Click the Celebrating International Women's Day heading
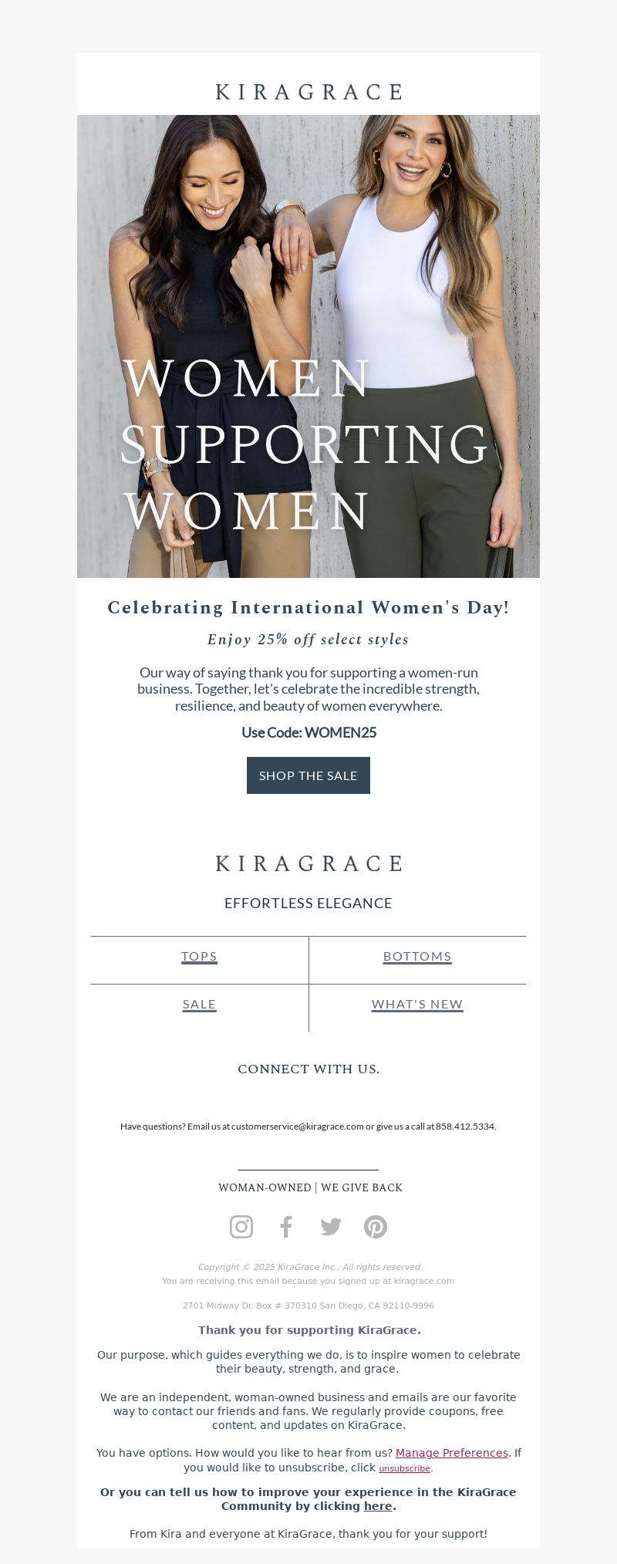The height and width of the screenshot is (1564, 617). pos(308,607)
